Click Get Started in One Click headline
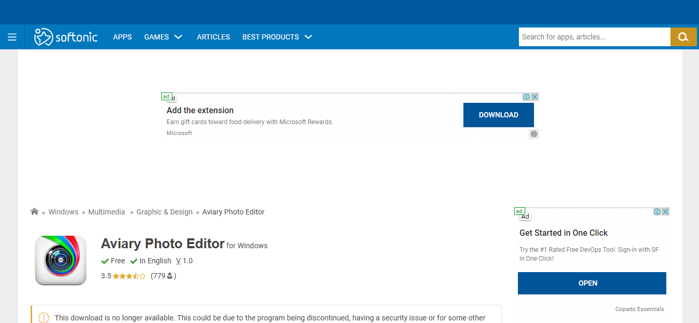699x323 pixels. coord(564,233)
